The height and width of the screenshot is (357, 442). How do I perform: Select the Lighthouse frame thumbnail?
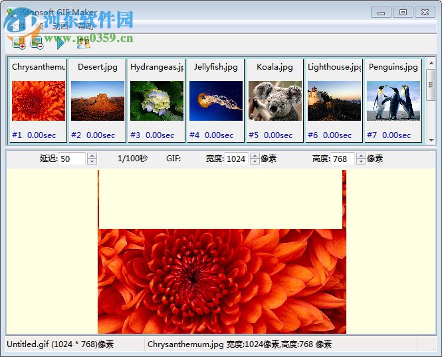pyautogui.click(x=334, y=101)
